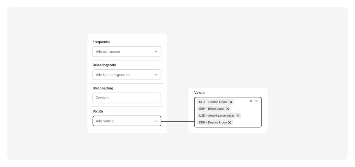
Task: Open the Alle statussen dropdown
Action: point(127,52)
